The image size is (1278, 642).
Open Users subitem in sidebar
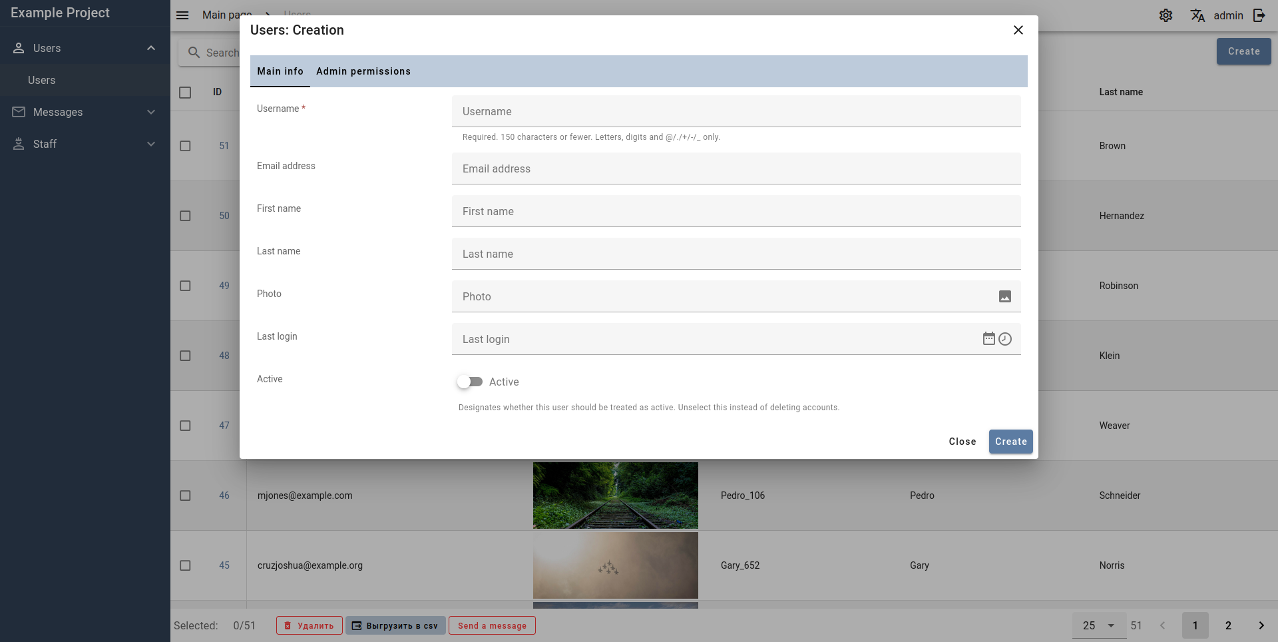click(85, 80)
